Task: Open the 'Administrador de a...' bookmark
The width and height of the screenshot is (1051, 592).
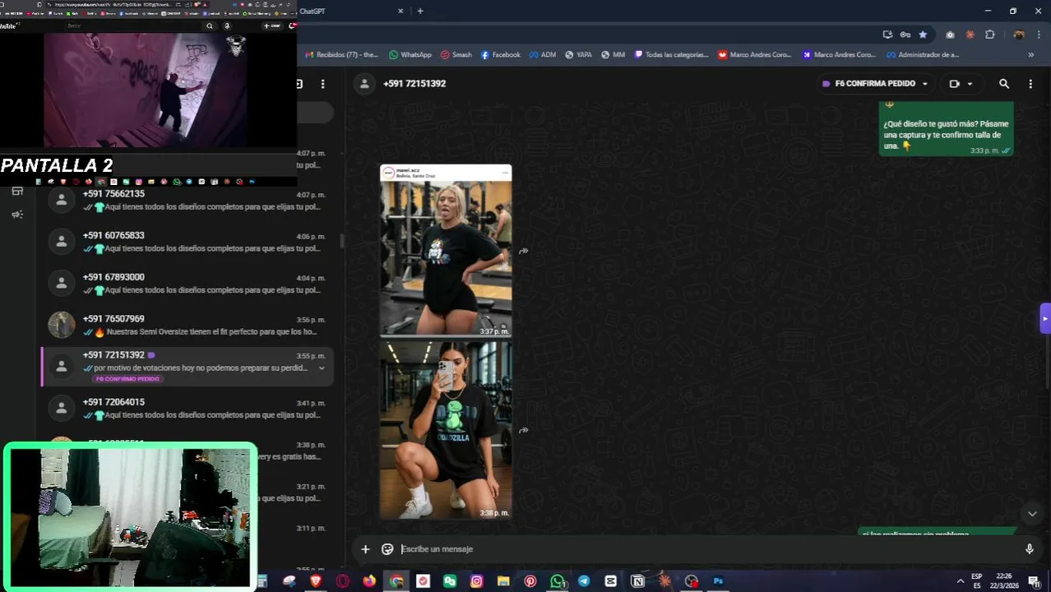Action: coord(922,55)
